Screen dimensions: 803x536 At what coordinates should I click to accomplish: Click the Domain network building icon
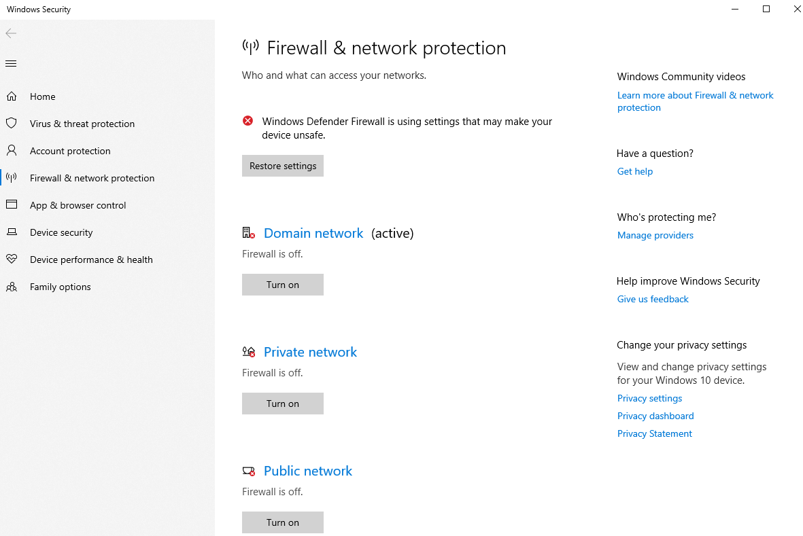248,232
